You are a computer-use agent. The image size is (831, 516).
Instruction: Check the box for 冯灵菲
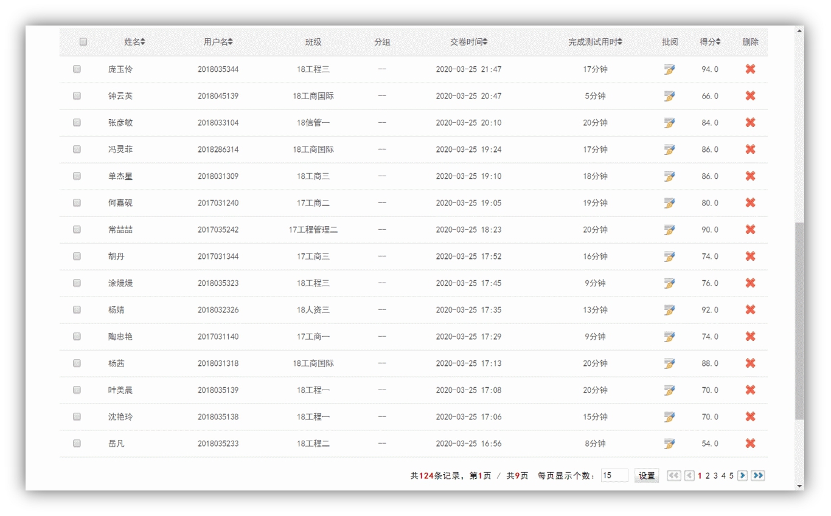coord(77,150)
